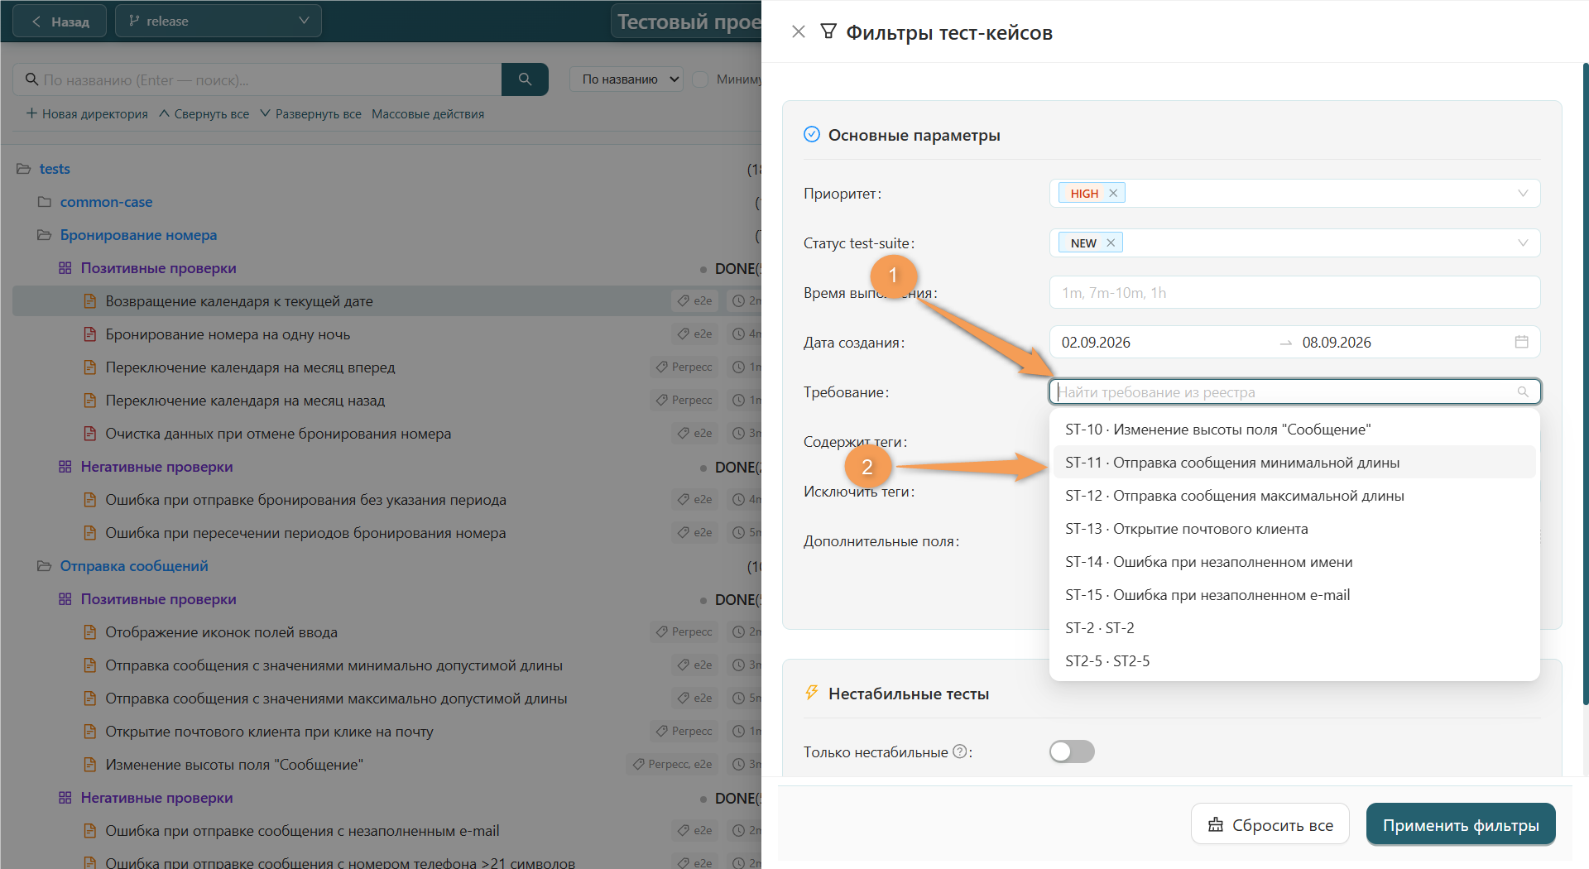Open the Приоритет dropdown arrow
Image resolution: width=1589 pixels, height=869 pixels.
point(1523,193)
